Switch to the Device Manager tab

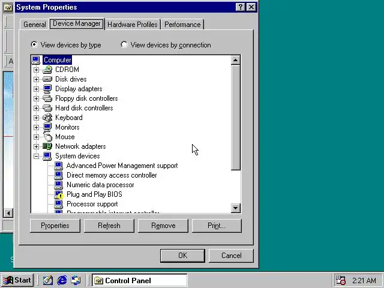coord(77,23)
